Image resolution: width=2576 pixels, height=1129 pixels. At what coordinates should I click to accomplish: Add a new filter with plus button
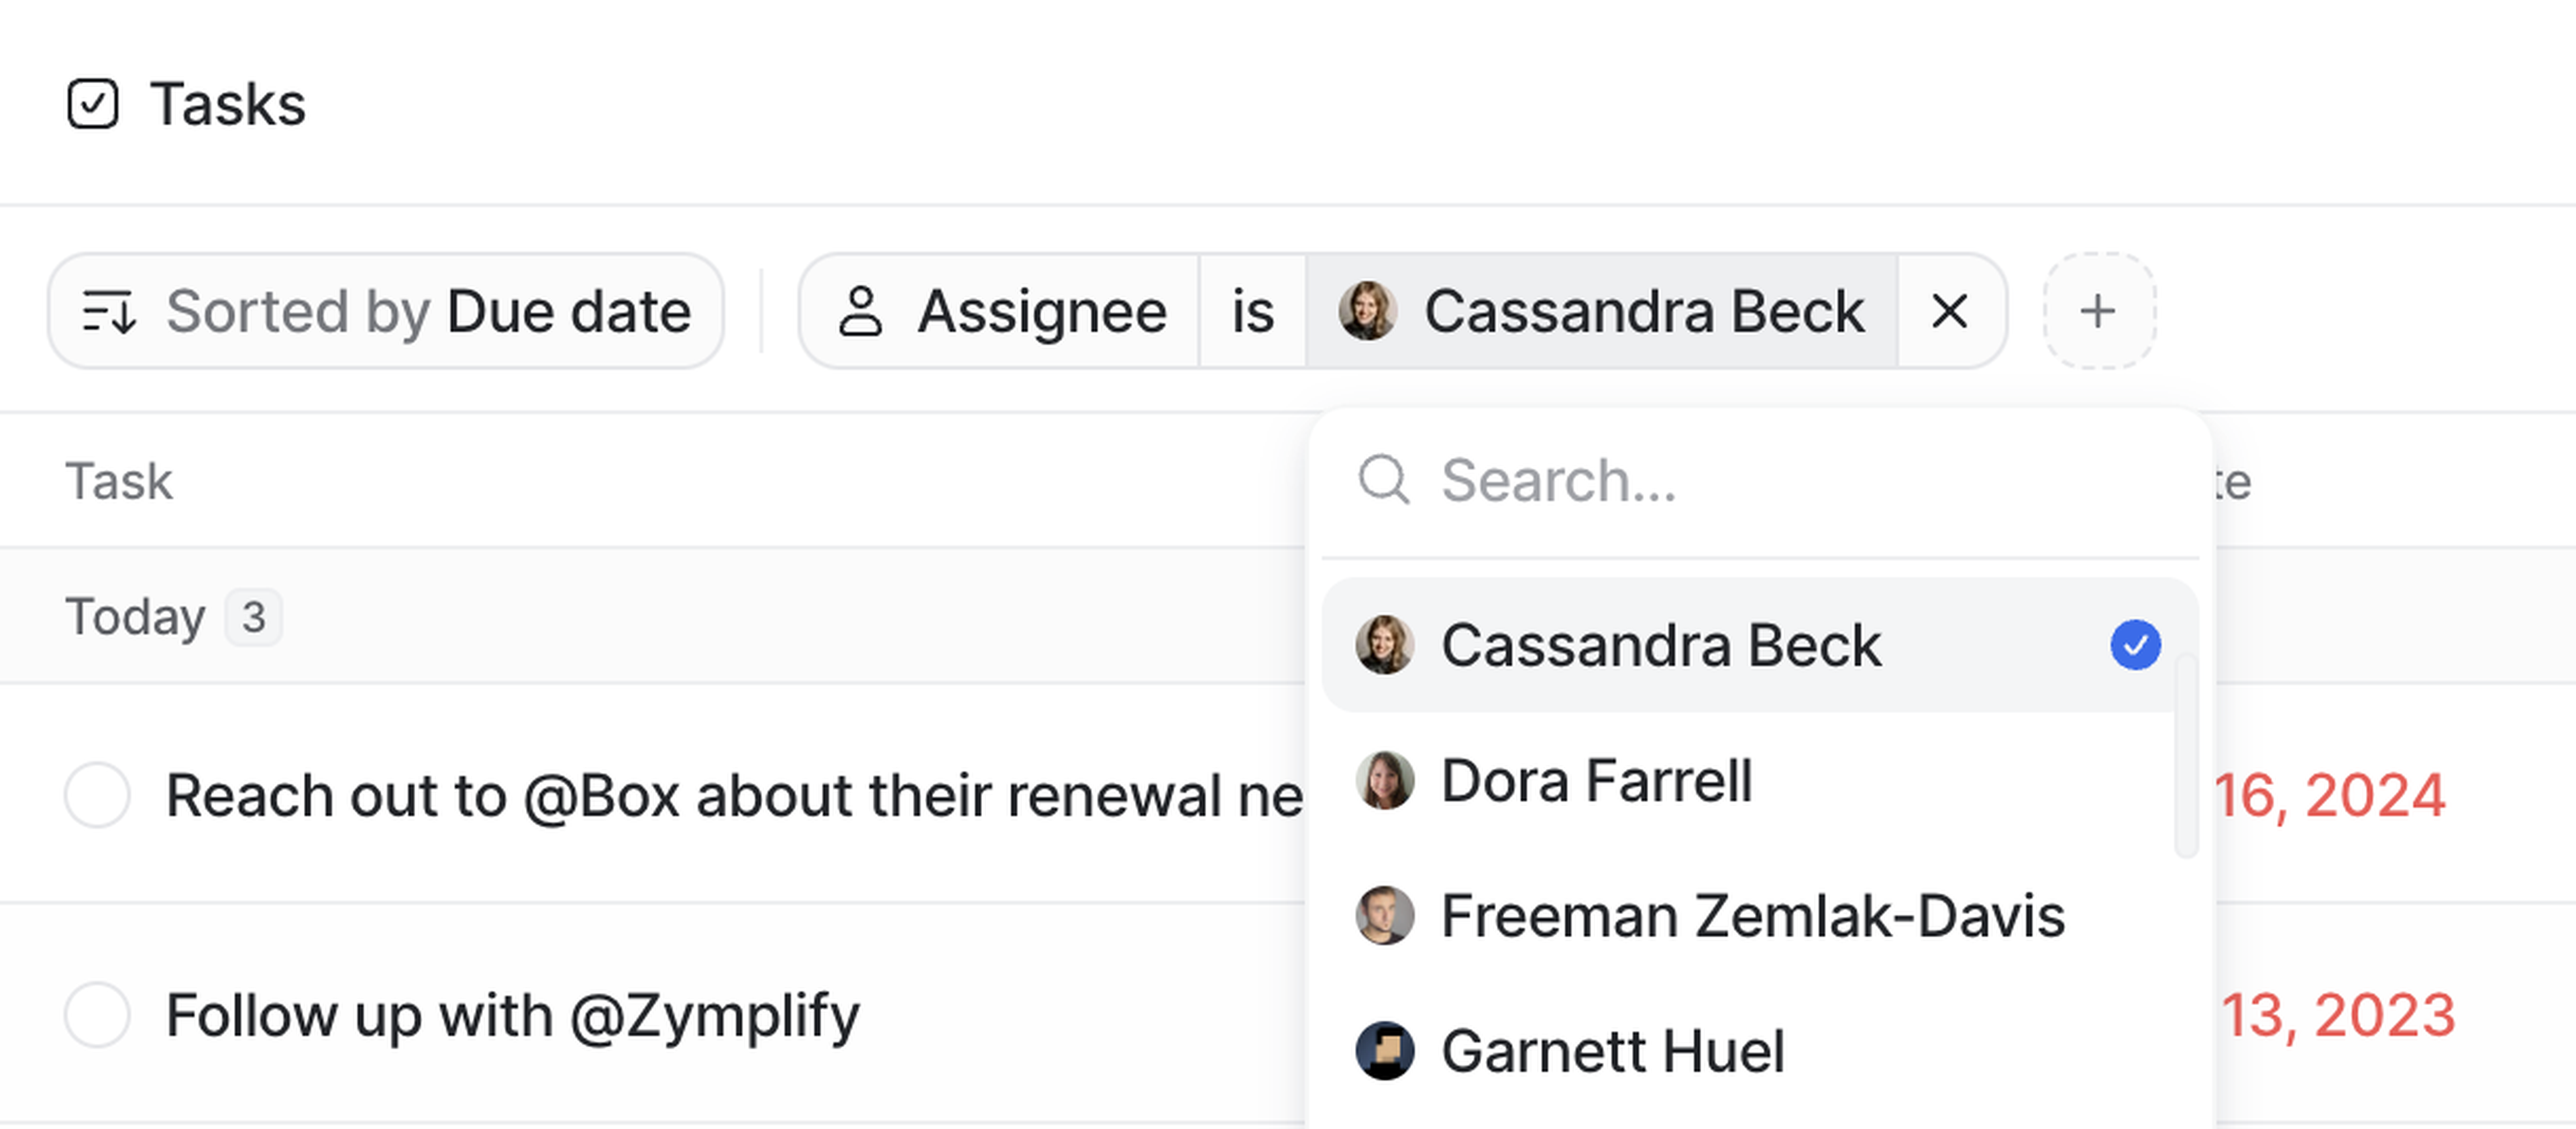coord(2097,312)
